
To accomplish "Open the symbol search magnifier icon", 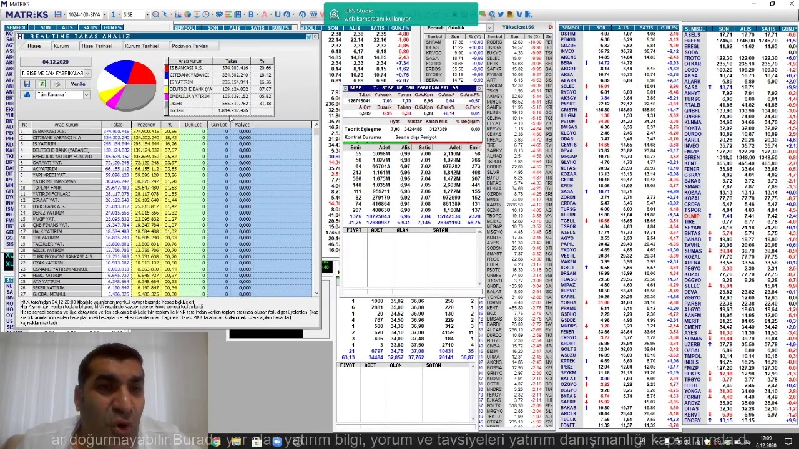I will tap(155, 14).
